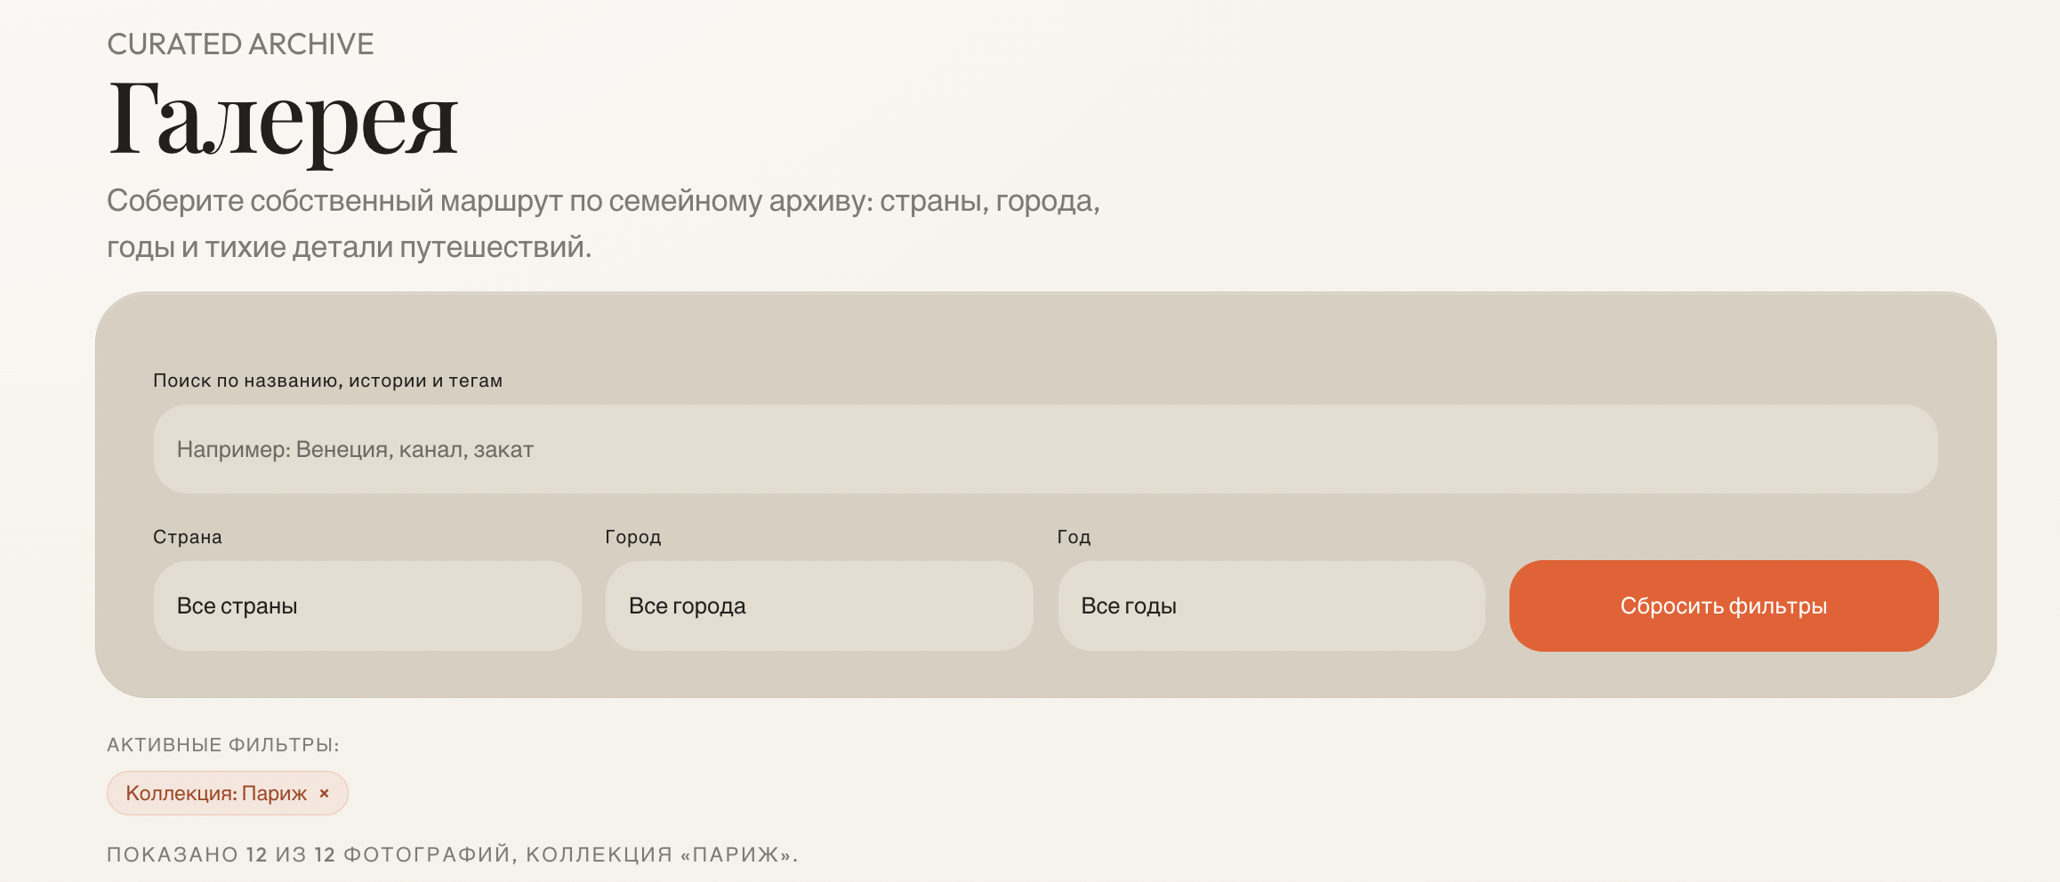Click the Показано 12 из 12 status line
2060x882 pixels.
pyautogui.click(x=452, y=854)
